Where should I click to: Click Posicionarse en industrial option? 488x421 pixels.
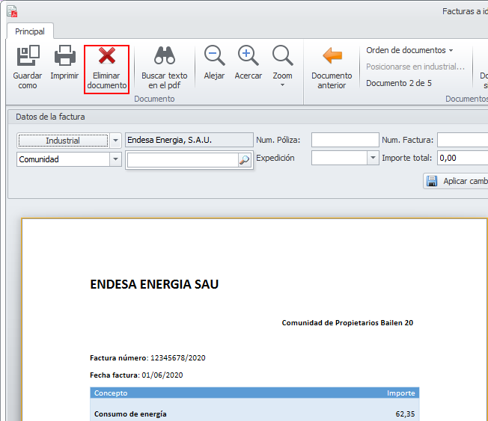pos(415,67)
